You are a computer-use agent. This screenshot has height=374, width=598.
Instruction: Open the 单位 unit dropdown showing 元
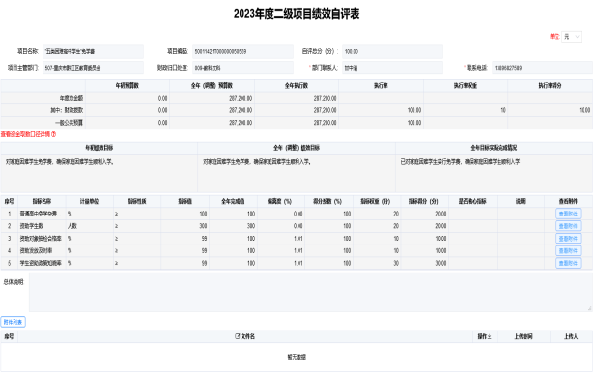571,37
